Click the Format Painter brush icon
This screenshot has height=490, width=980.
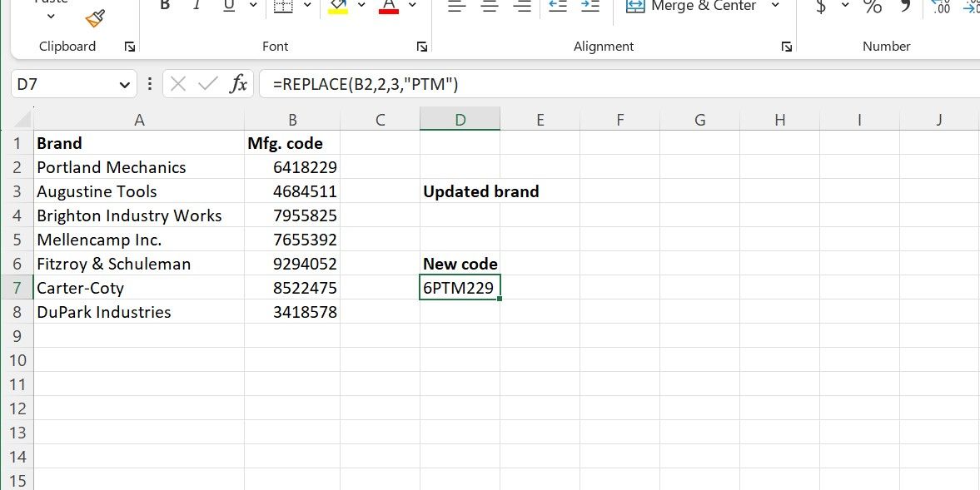[x=95, y=19]
